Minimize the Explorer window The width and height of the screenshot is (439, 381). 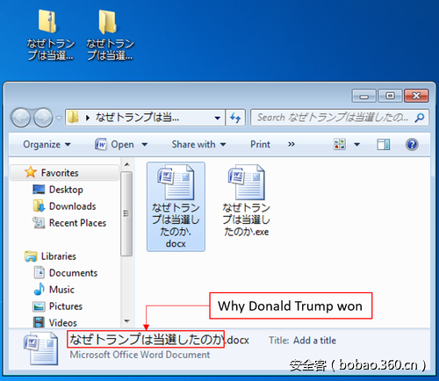pos(363,96)
